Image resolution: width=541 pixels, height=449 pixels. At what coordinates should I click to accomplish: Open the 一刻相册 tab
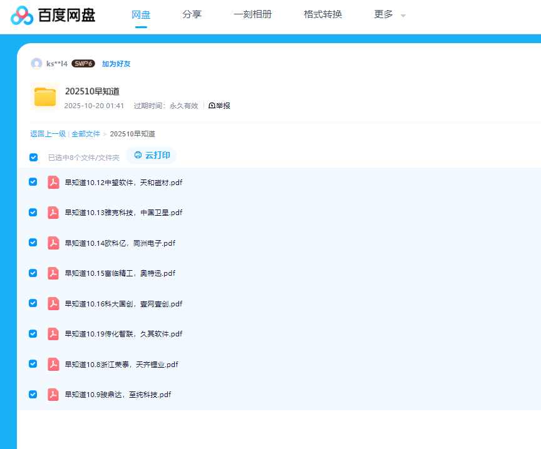click(252, 14)
